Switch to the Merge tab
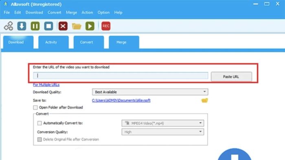 pyautogui.click(x=124, y=42)
